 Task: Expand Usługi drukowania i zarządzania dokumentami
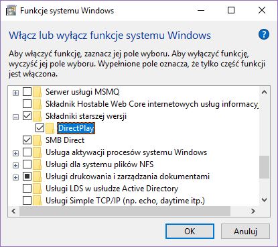tap(15, 177)
